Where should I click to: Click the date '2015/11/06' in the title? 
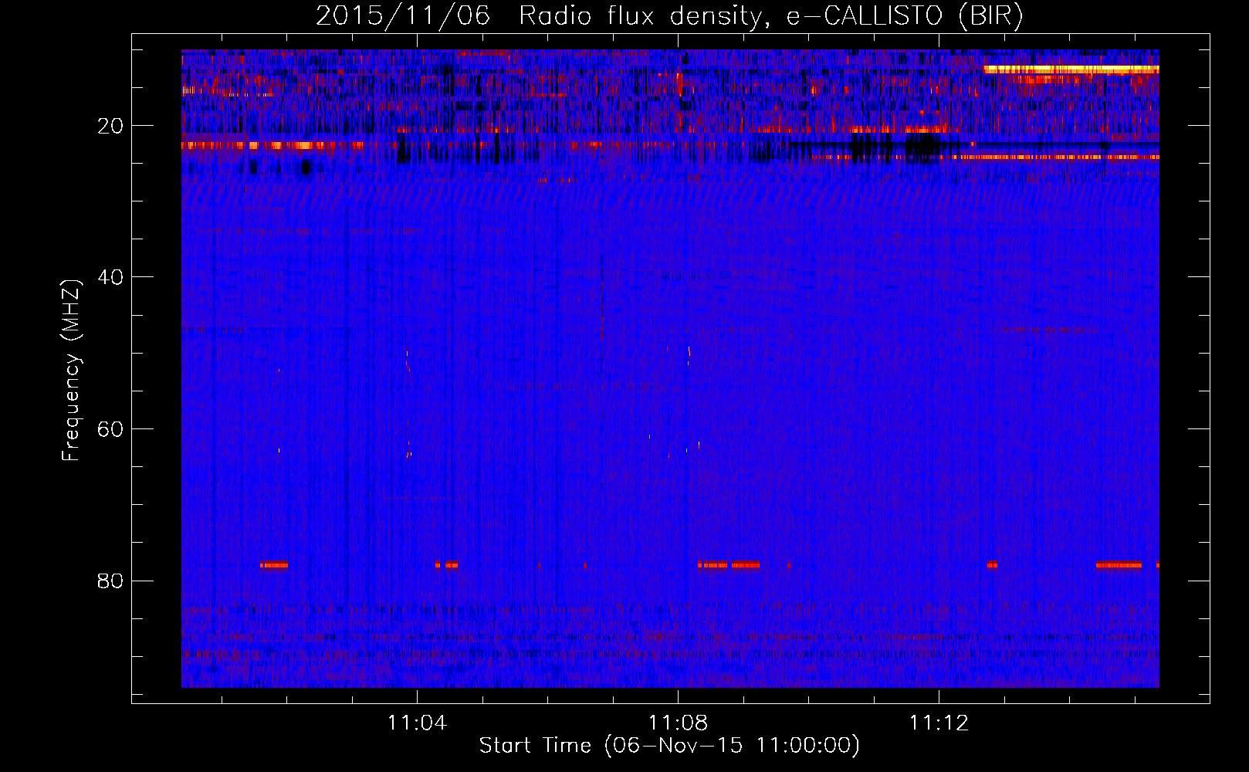(x=403, y=15)
